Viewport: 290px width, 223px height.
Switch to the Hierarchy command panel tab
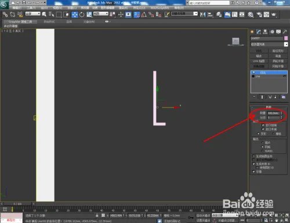(265, 32)
